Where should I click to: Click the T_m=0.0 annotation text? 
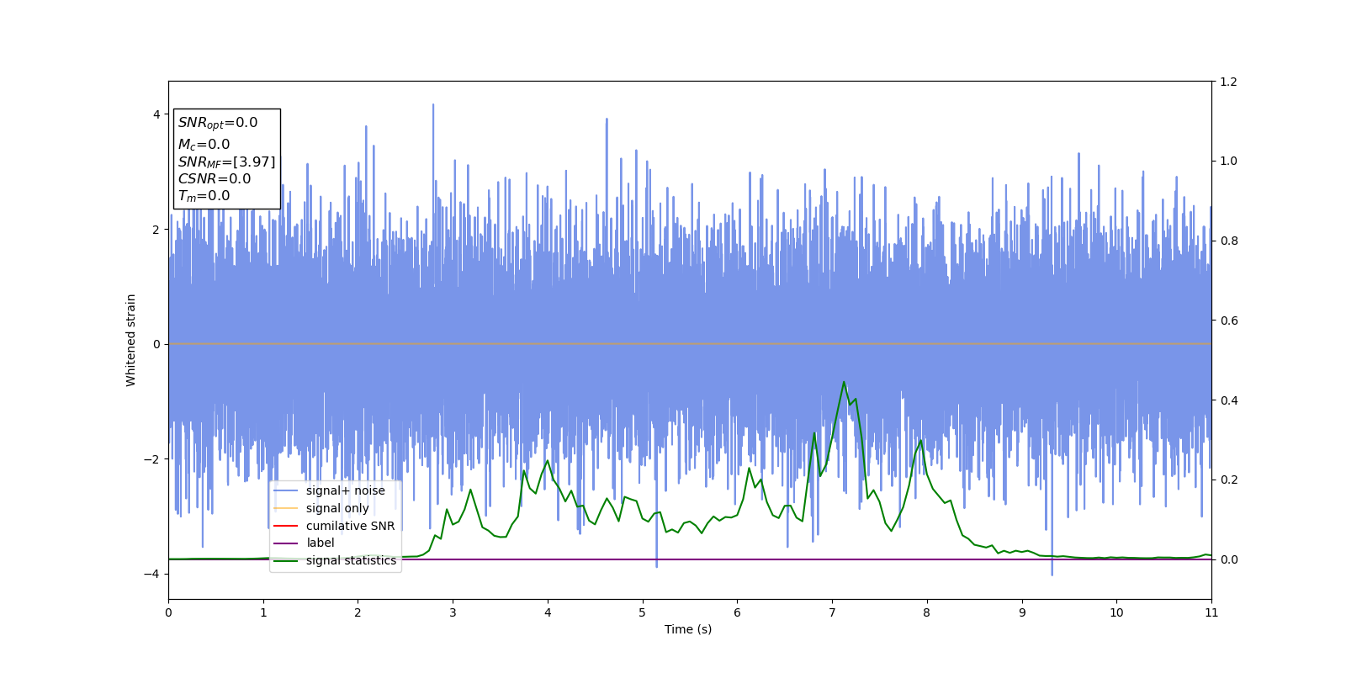click(204, 196)
